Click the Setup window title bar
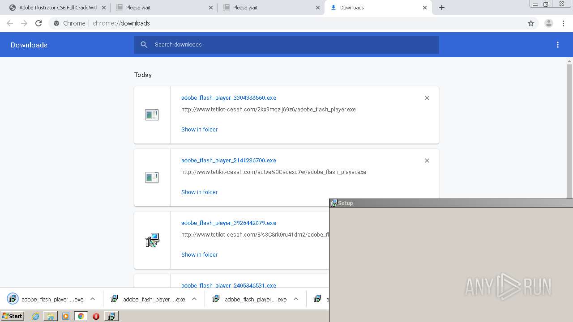The image size is (573, 322). pyautogui.click(x=451, y=203)
